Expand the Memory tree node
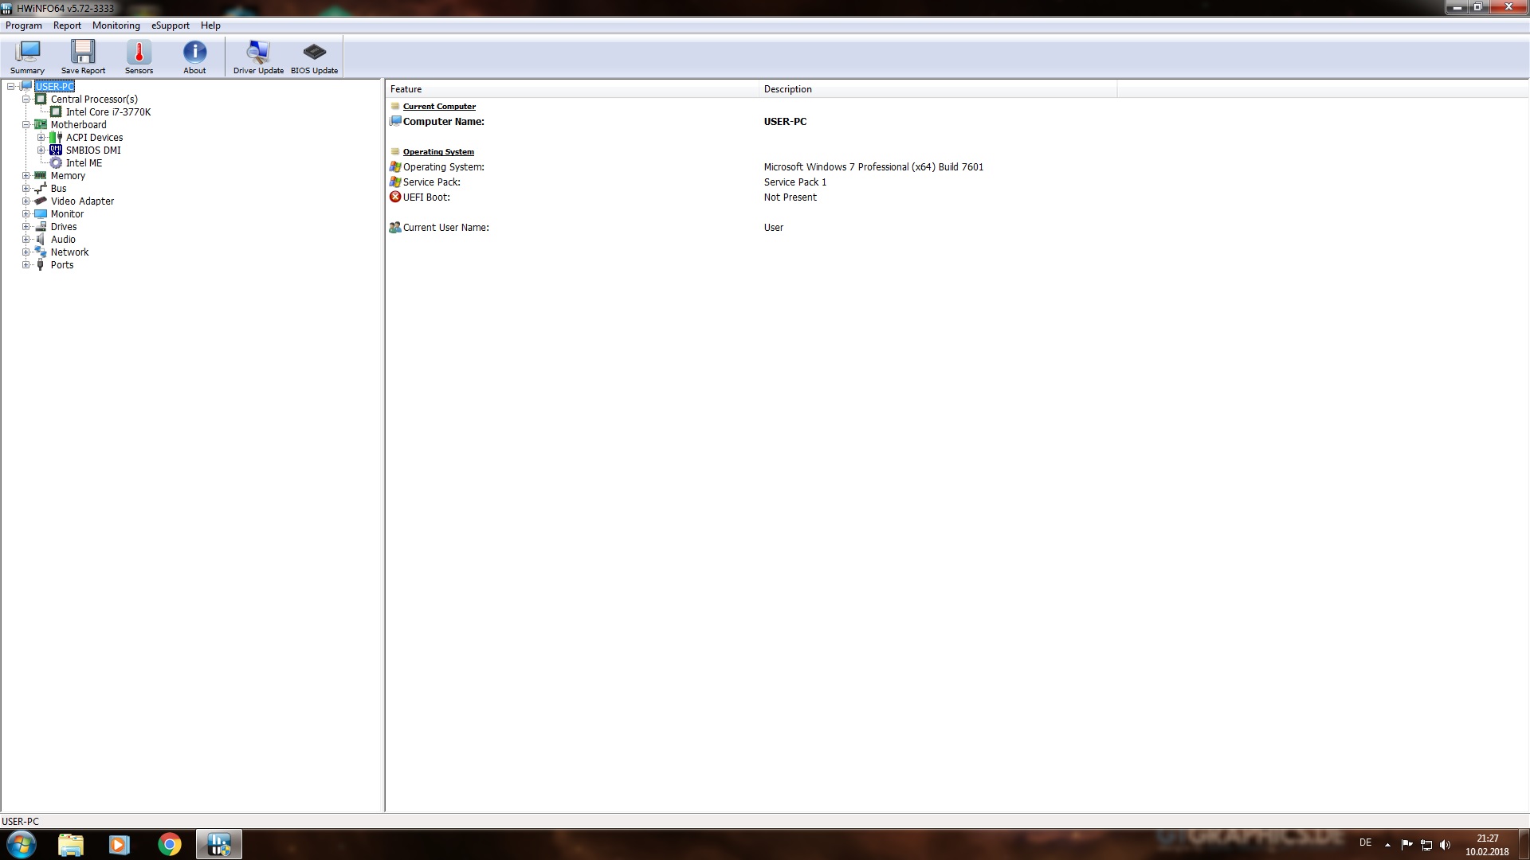 click(x=26, y=176)
